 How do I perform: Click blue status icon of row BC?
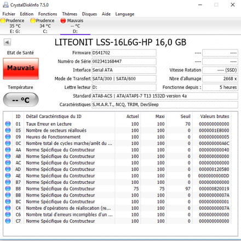point(8,201)
